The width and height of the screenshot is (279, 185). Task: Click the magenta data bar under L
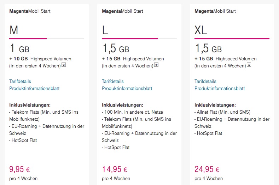[x=130, y=38]
